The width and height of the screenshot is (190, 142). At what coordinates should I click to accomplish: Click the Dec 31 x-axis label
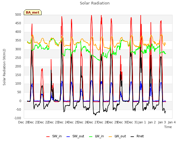[133, 122]
